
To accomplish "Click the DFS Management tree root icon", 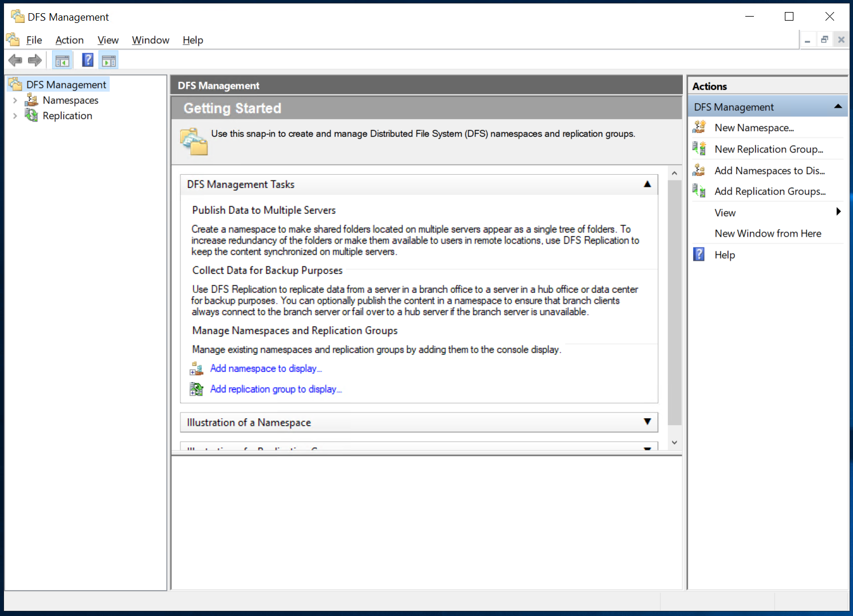I will click(x=15, y=84).
